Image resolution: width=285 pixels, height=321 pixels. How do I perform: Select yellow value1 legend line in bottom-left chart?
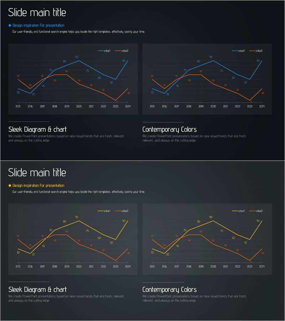point(100,211)
